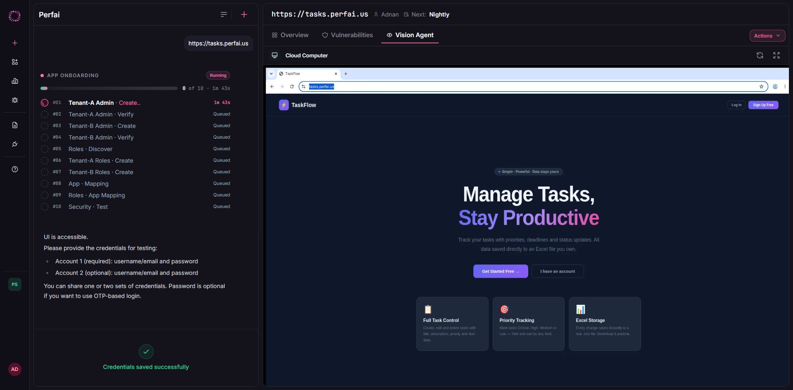Click browser back arrow in Cloud Computer
The width and height of the screenshot is (793, 390).
click(x=272, y=87)
